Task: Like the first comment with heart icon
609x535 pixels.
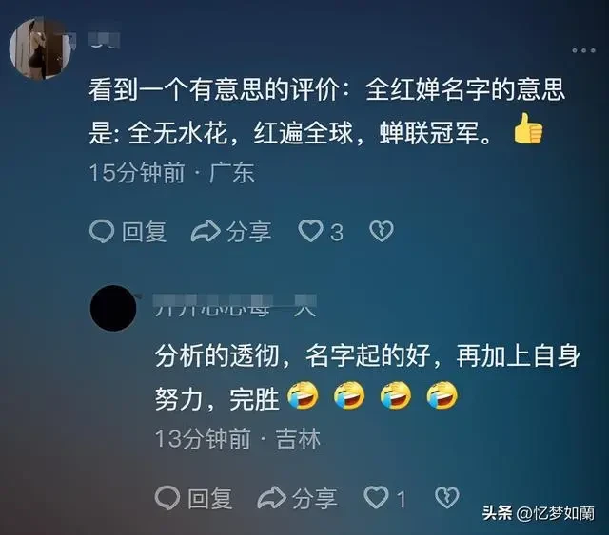Action: point(310,231)
